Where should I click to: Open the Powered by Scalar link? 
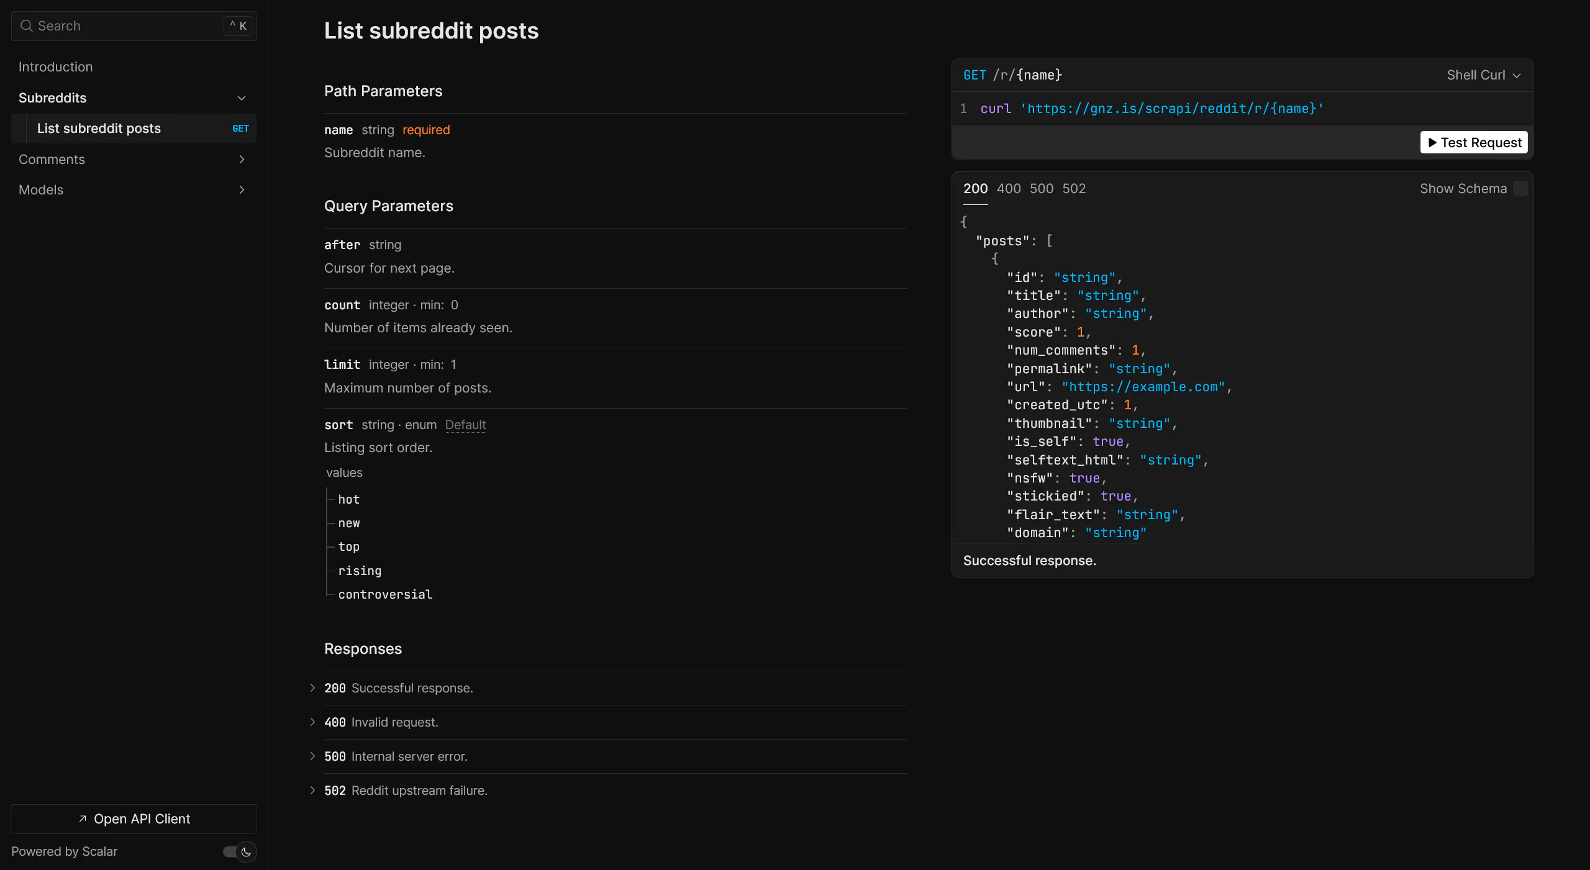(x=64, y=851)
